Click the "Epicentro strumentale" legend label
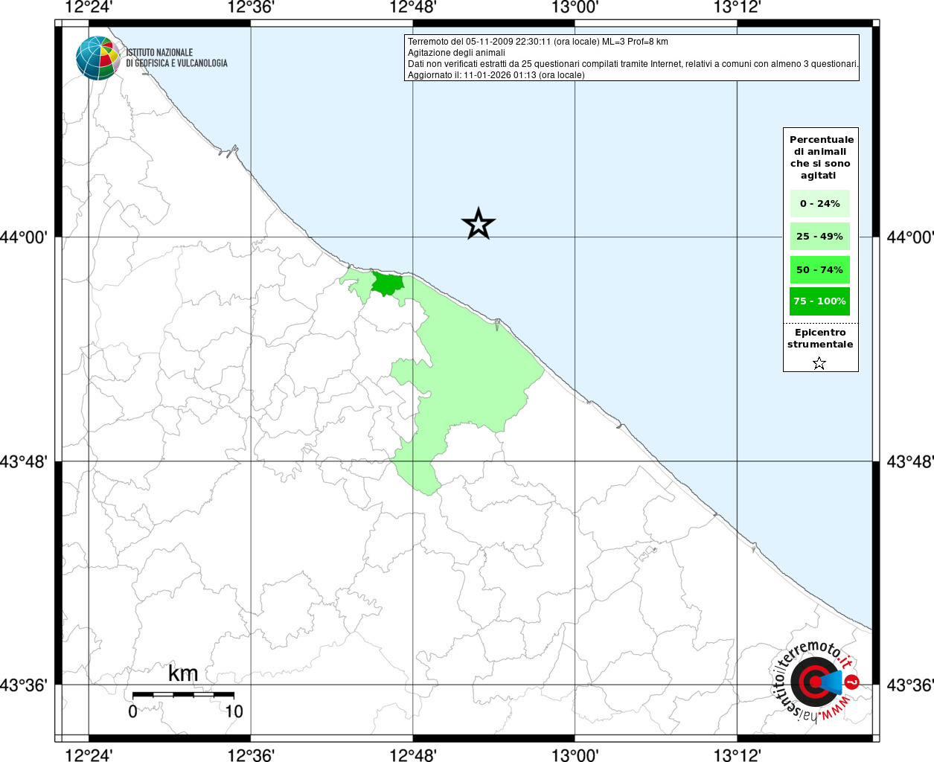Screen dimensions: 934x762 (820, 339)
